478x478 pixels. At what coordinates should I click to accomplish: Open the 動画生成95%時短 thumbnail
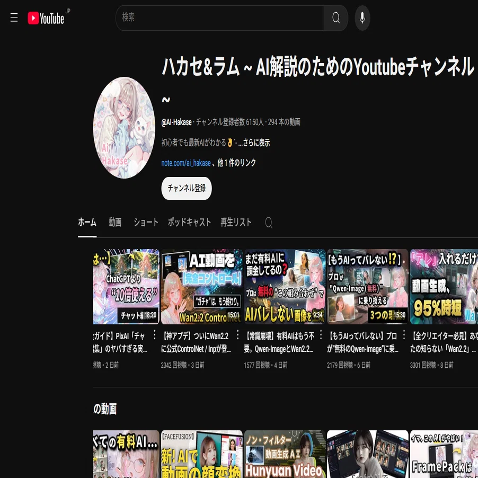pyautogui.click(x=444, y=287)
